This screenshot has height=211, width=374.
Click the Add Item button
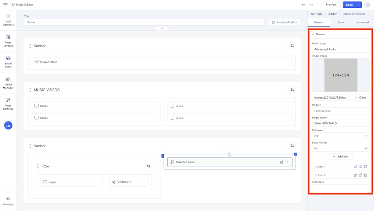tap(340, 157)
